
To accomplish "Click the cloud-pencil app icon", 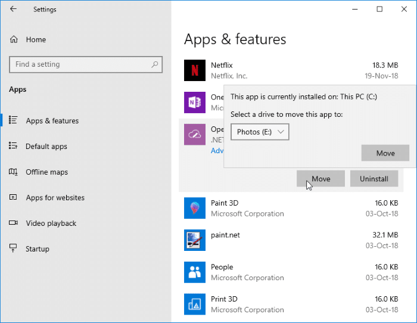I will 195,134.
